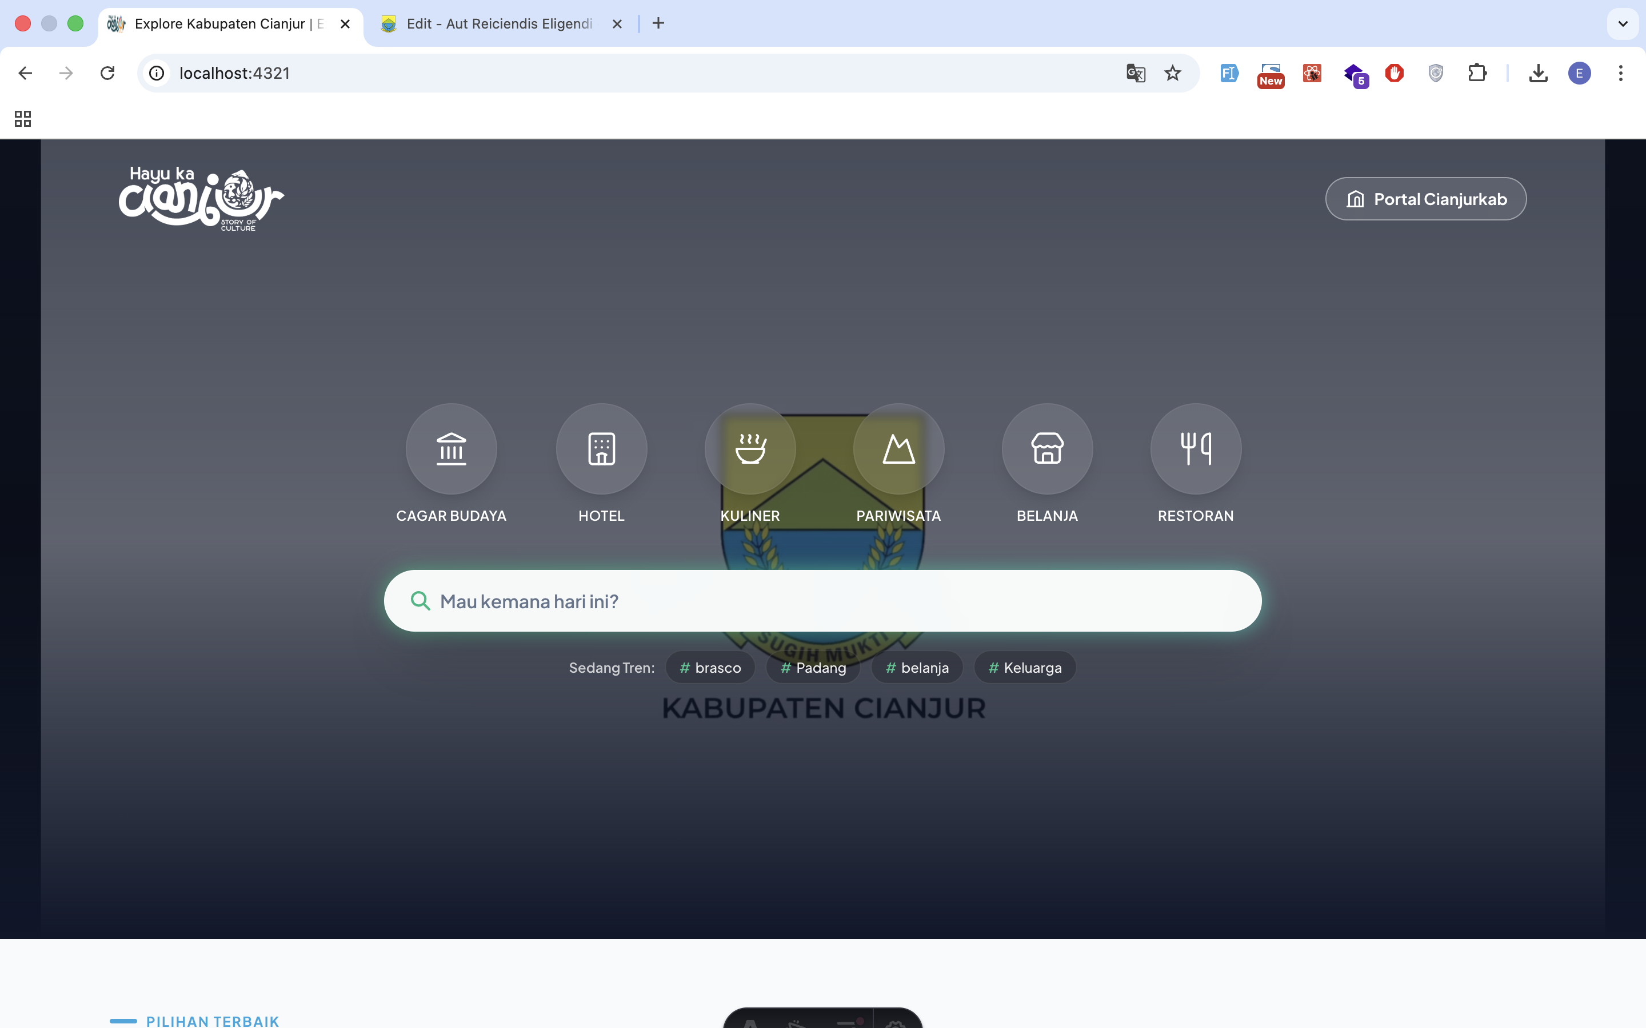Click the Google Translate icon in address bar

tap(1135, 73)
